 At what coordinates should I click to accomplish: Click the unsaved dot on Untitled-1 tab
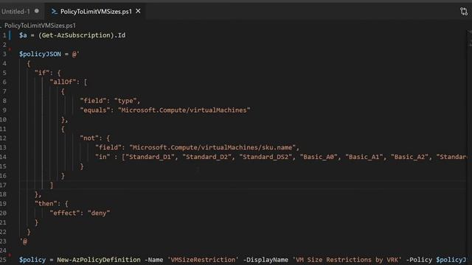(37, 11)
